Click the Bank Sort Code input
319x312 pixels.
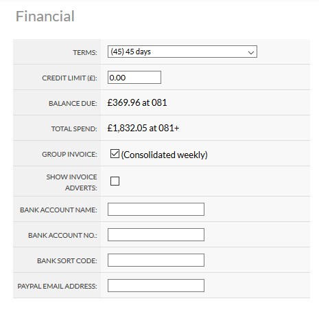point(156,260)
